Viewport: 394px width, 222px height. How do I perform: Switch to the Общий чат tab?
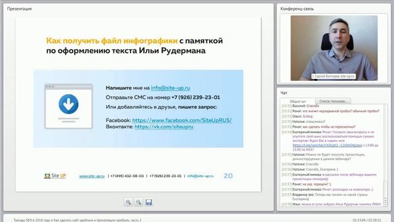298,101
